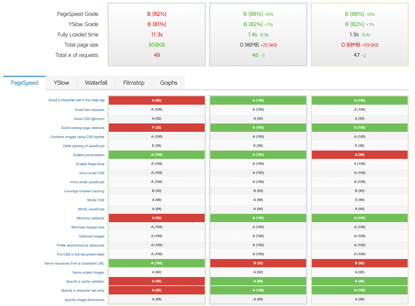Click first column's green Serve resources A (100) cell
Viewport: 415px width, 306px height.
[157, 263]
